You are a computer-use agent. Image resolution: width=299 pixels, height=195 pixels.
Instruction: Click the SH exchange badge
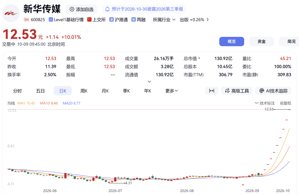click(x=26, y=20)
